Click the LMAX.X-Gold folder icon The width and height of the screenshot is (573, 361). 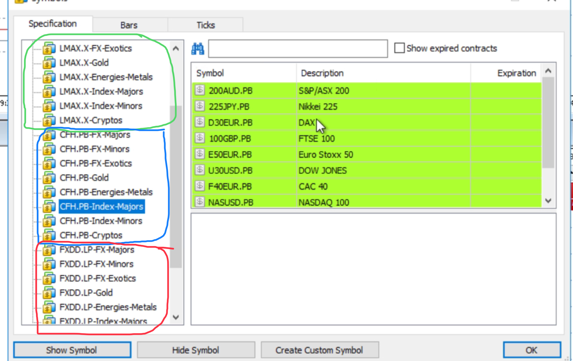pos(49,63)
